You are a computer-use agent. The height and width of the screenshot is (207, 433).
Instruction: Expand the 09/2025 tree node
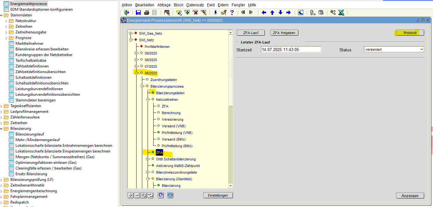click(x=137, y=53)
